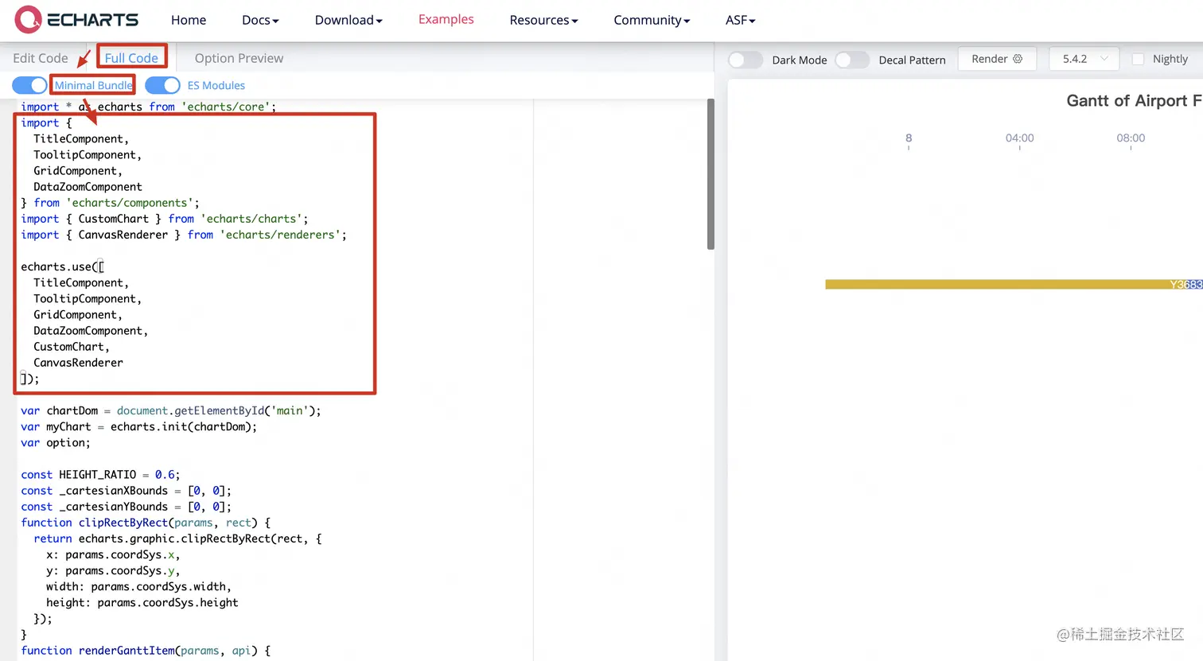
Task: Click the code editor vertical scrollbar
Action: [x=711, y=173]
